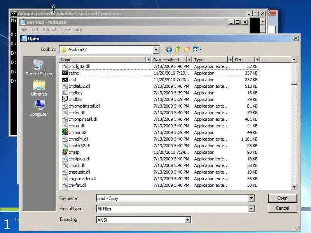The height and width of the screenshot is (233, 311).
Task: Sort files by Type column header
Action: [x=210, y=60]
